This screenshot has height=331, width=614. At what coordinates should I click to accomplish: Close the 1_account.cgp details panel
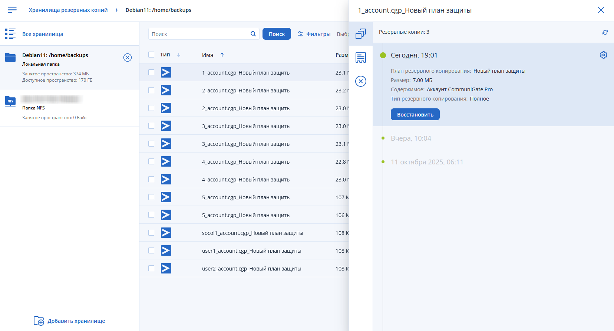click(601, 10)
